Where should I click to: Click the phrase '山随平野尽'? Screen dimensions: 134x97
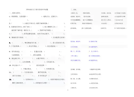click(x=40, y=58)
